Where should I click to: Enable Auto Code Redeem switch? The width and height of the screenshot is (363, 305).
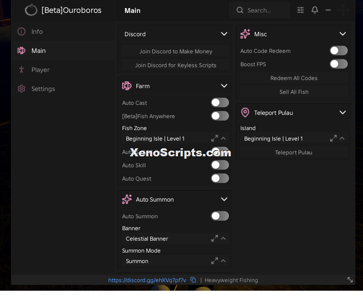point(339,51)
